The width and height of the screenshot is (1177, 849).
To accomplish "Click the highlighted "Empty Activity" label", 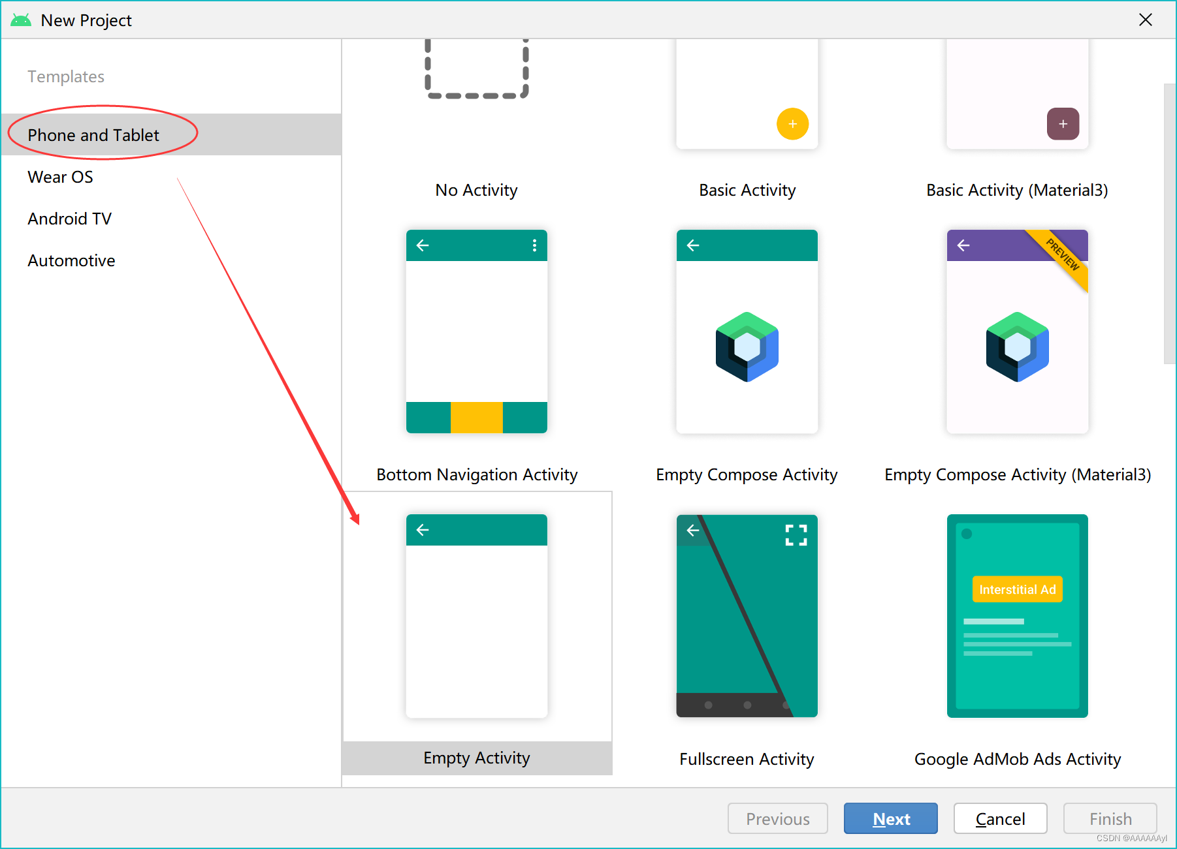I will tap(477, 758).
